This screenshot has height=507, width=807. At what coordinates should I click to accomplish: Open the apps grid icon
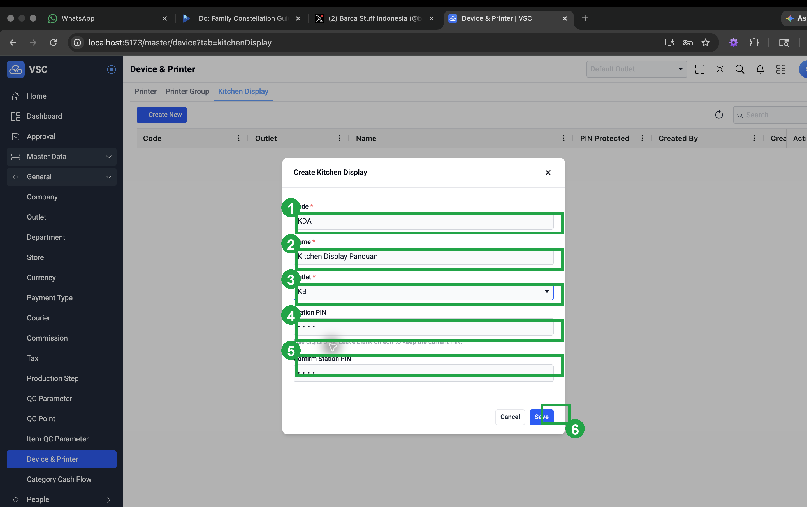pyautogui.click(x=781, y=69)
